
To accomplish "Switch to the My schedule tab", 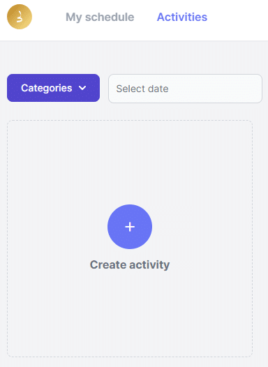I will [x=100, y=17].
